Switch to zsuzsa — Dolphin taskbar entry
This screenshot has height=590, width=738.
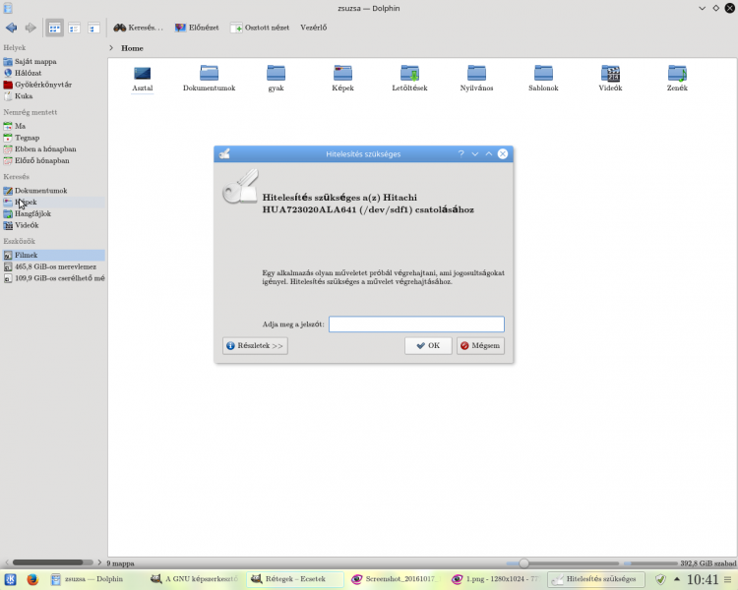(94, 579)
